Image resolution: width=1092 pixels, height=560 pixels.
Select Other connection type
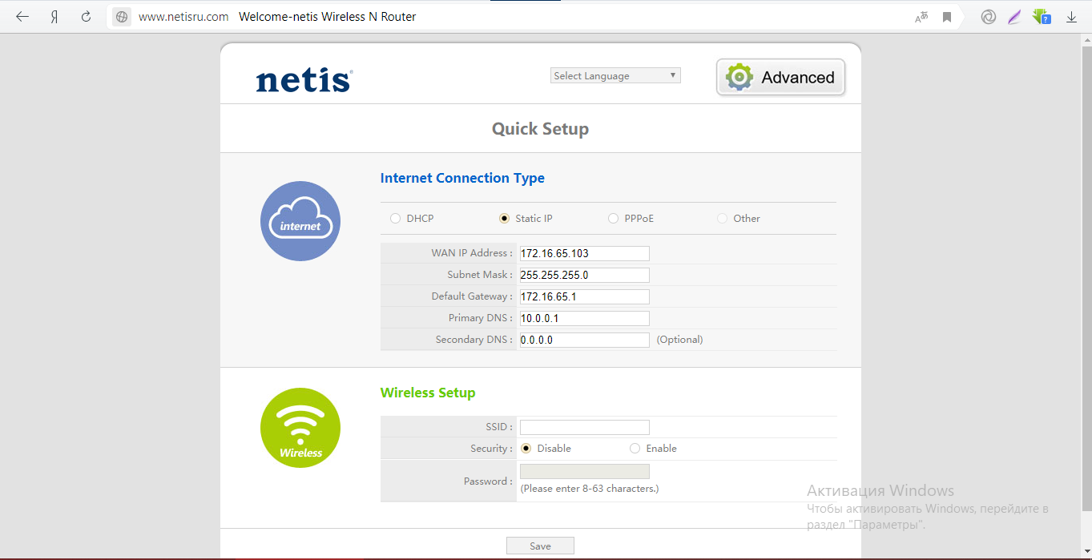click(722, 218)
